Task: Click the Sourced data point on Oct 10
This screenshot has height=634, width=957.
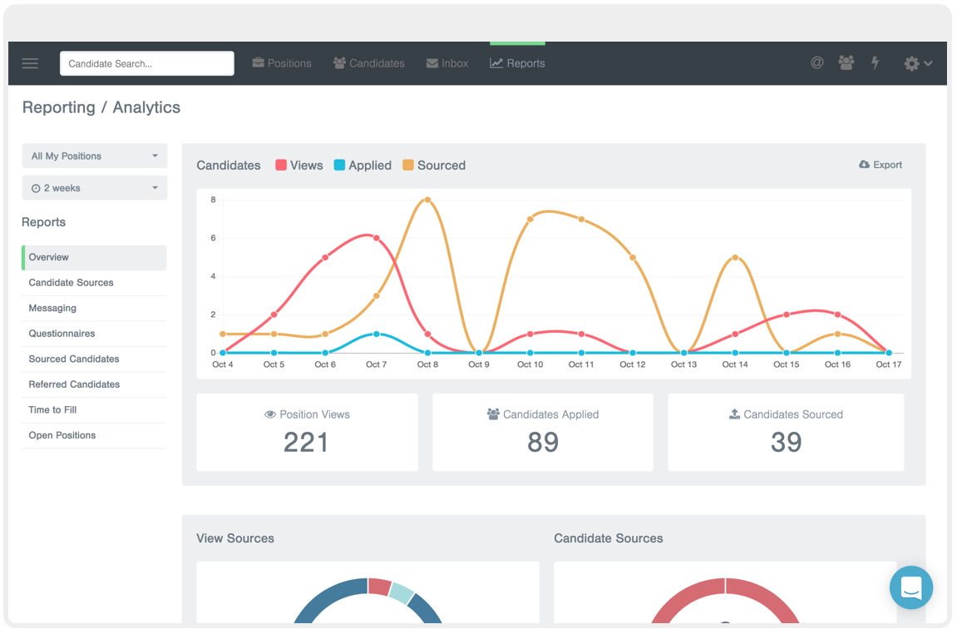Action: click(530, 220)
